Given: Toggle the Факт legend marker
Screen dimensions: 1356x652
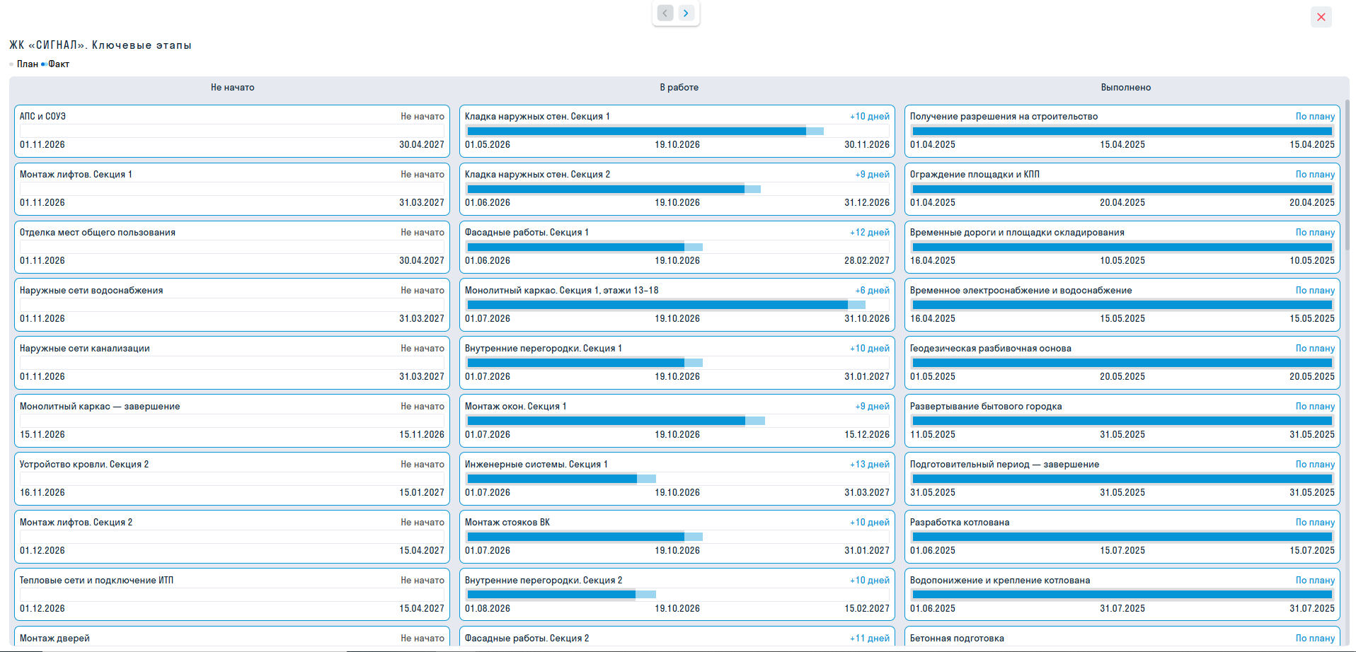Looking at the screenshot, I should click(x=43, y=64).
